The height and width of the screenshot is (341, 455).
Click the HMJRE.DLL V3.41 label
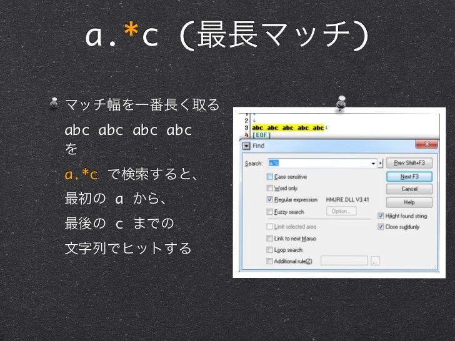click(347, 199)
